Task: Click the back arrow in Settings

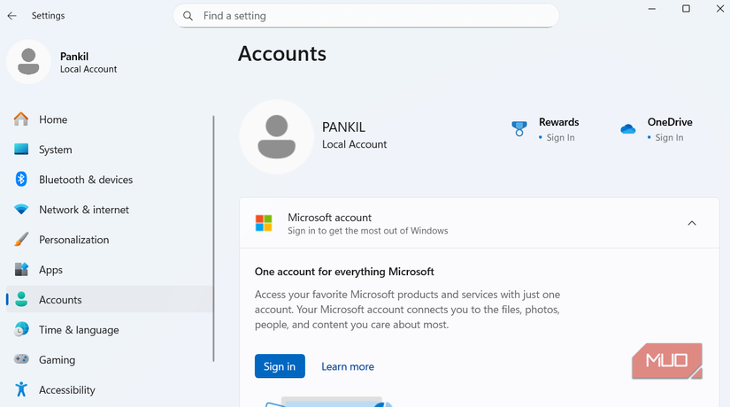Action: pos(12,16)
